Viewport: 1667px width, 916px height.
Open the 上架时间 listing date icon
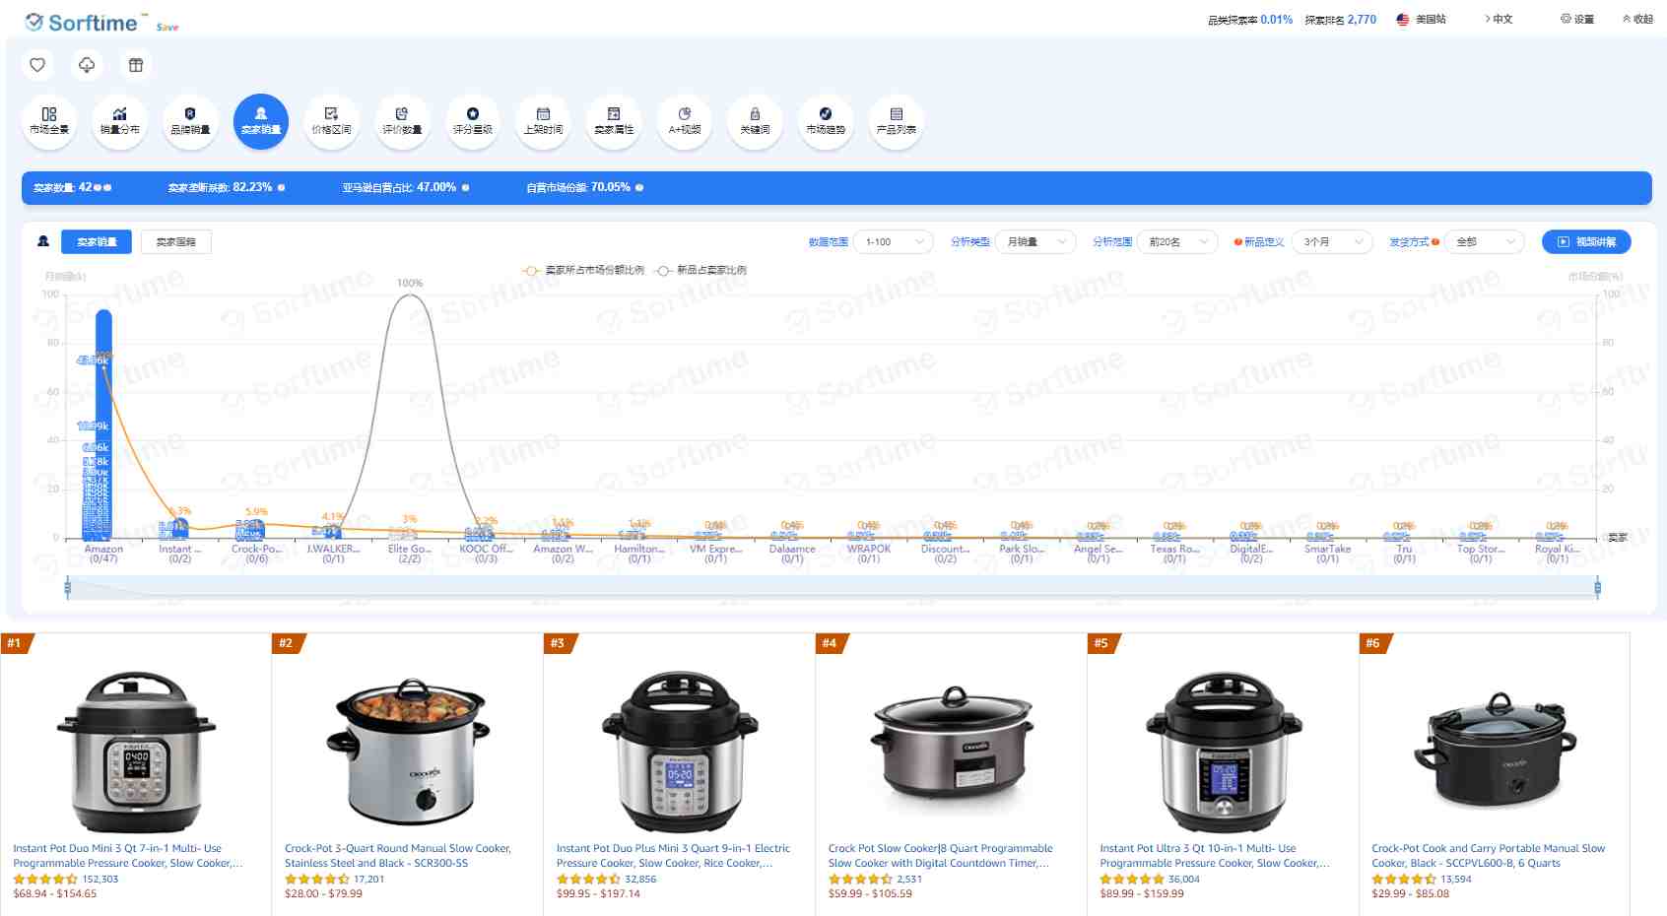click(543, 121)
